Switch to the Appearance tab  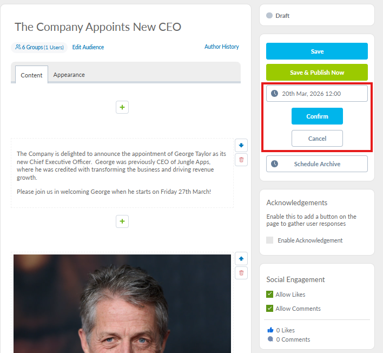pos(69,75)
